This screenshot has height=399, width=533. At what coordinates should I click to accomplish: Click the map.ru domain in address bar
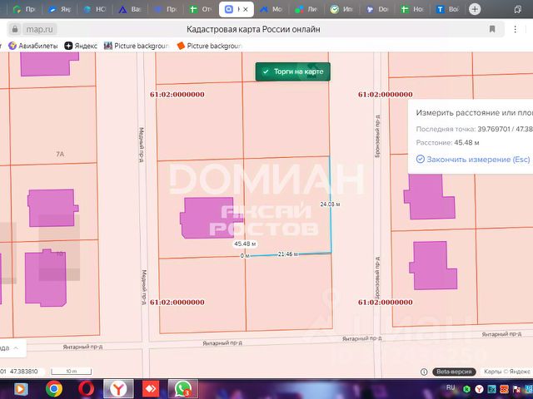39,30
